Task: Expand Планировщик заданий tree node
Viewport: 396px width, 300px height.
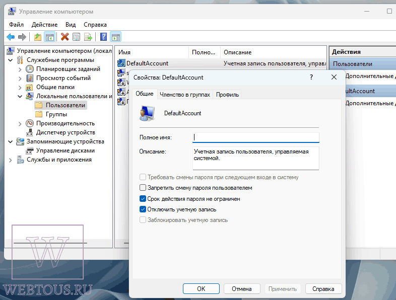Action: (x=20, y=69)
